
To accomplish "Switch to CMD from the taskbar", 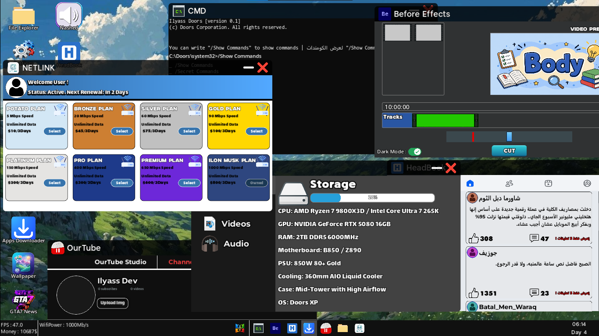I will (259, 328).
